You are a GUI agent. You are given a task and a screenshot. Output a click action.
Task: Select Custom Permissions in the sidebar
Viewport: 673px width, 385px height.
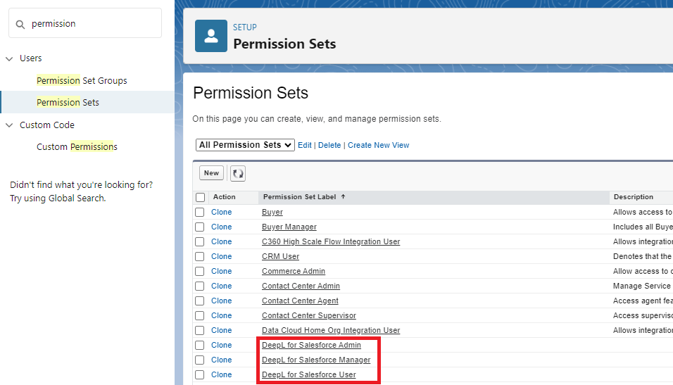[x=77, y=147]
